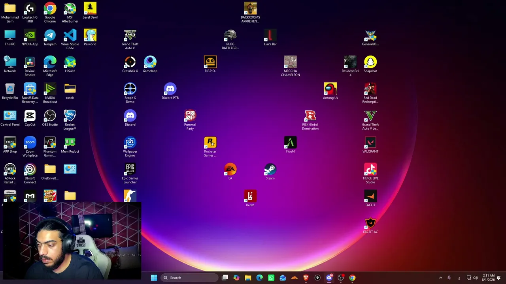Launch the NVIDIA App shortcut
This screenshot has height=284, width=506.
click(30, 37)
